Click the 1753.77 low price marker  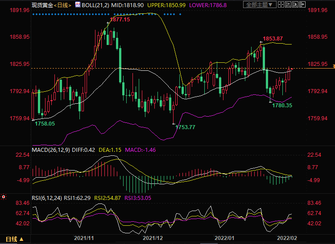pyautogui.click(x=185, y=127)
